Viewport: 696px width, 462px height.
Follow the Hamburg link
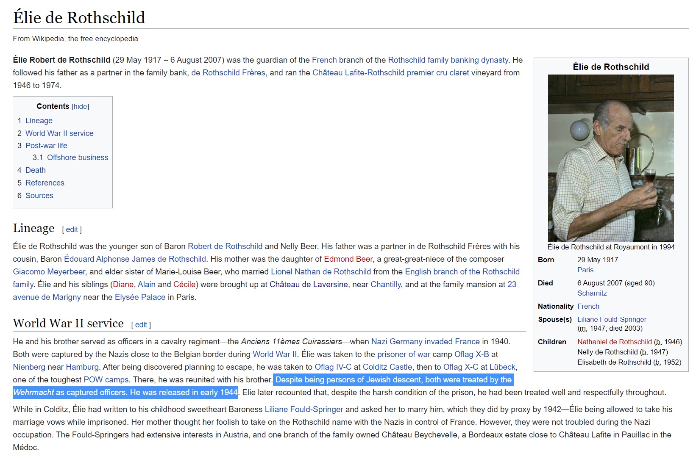tap(82, 367)
